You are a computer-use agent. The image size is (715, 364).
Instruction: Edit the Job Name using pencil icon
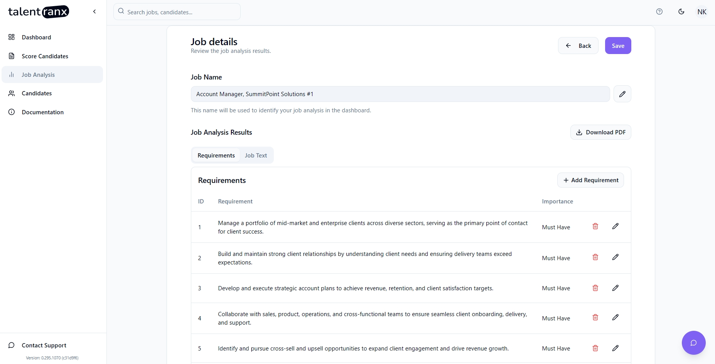pyautogui.click(x=622, y=94)
